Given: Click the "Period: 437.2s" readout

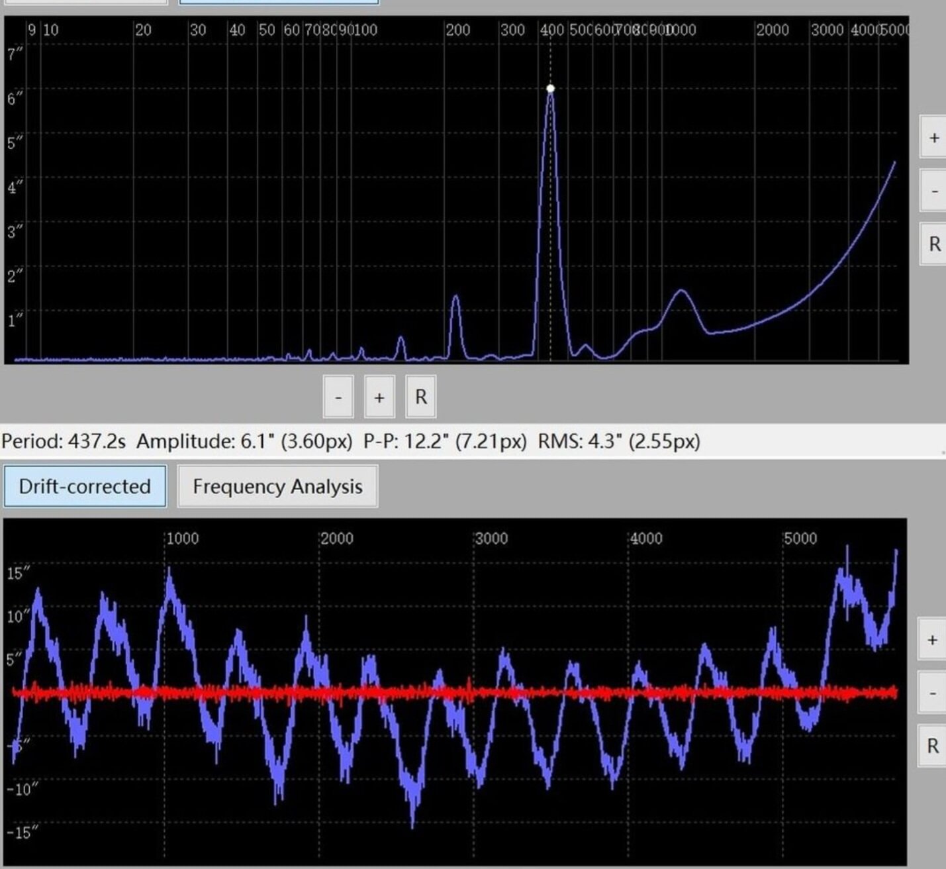Looking at the screenshot, I should point(64,441).
